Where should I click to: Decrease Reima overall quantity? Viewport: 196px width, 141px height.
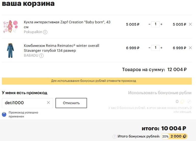149,48
